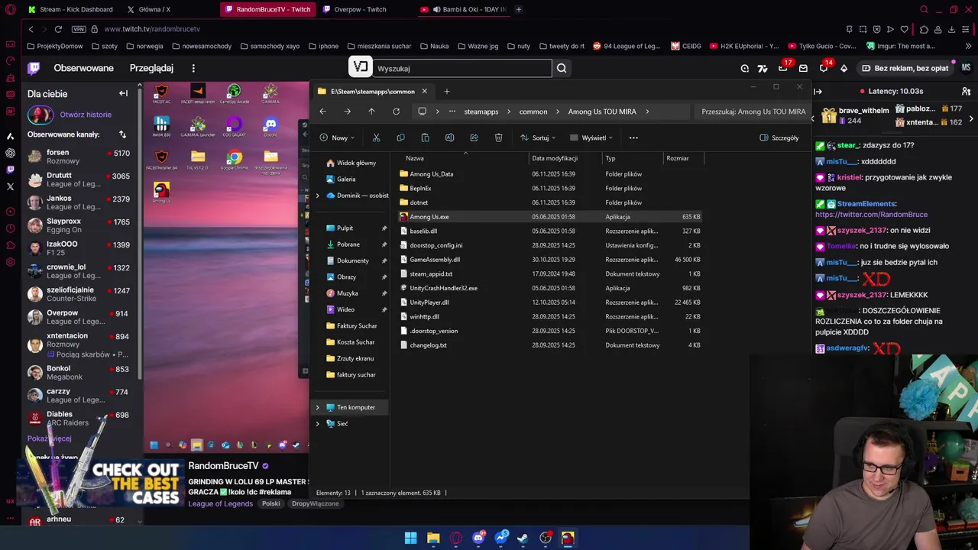Click the Cut scissors icon in Explorer
978x550 pixels.
[376, 137]
